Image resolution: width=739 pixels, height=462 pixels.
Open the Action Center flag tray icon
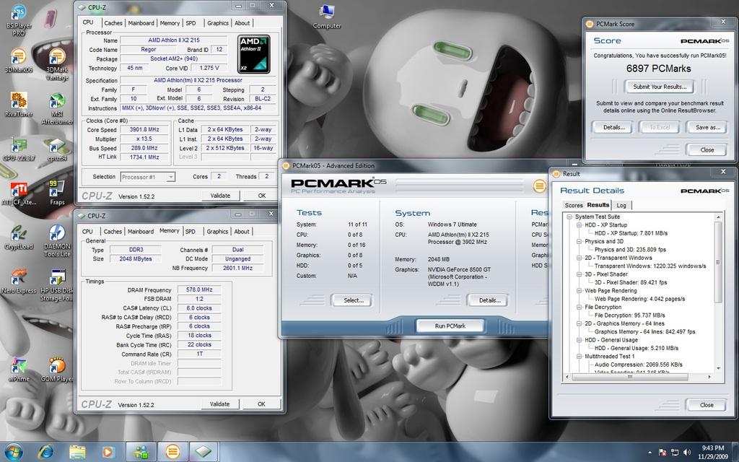pos(662,452)
